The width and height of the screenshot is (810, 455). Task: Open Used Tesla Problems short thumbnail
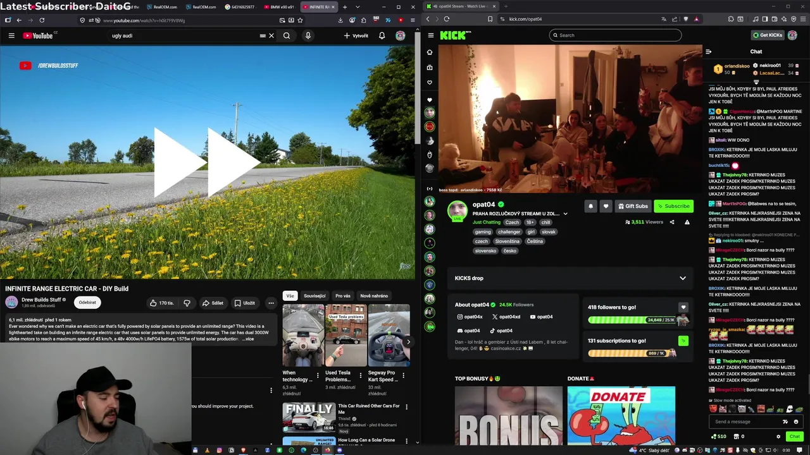coord(346,336)
